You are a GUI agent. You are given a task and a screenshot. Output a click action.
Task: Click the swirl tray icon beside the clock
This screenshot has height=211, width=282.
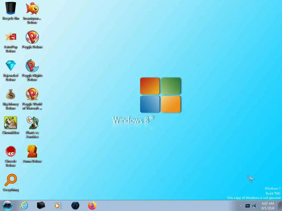click(254, 206)
